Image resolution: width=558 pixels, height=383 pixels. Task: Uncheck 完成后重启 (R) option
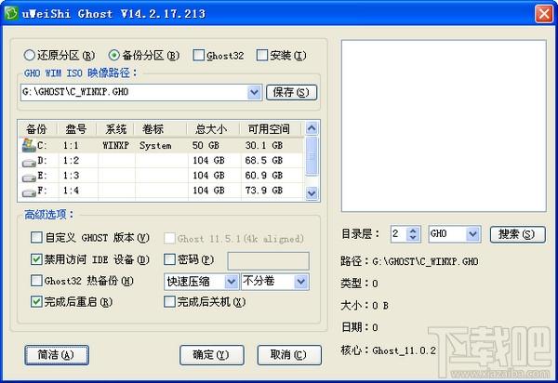click(x=36, y=302)
